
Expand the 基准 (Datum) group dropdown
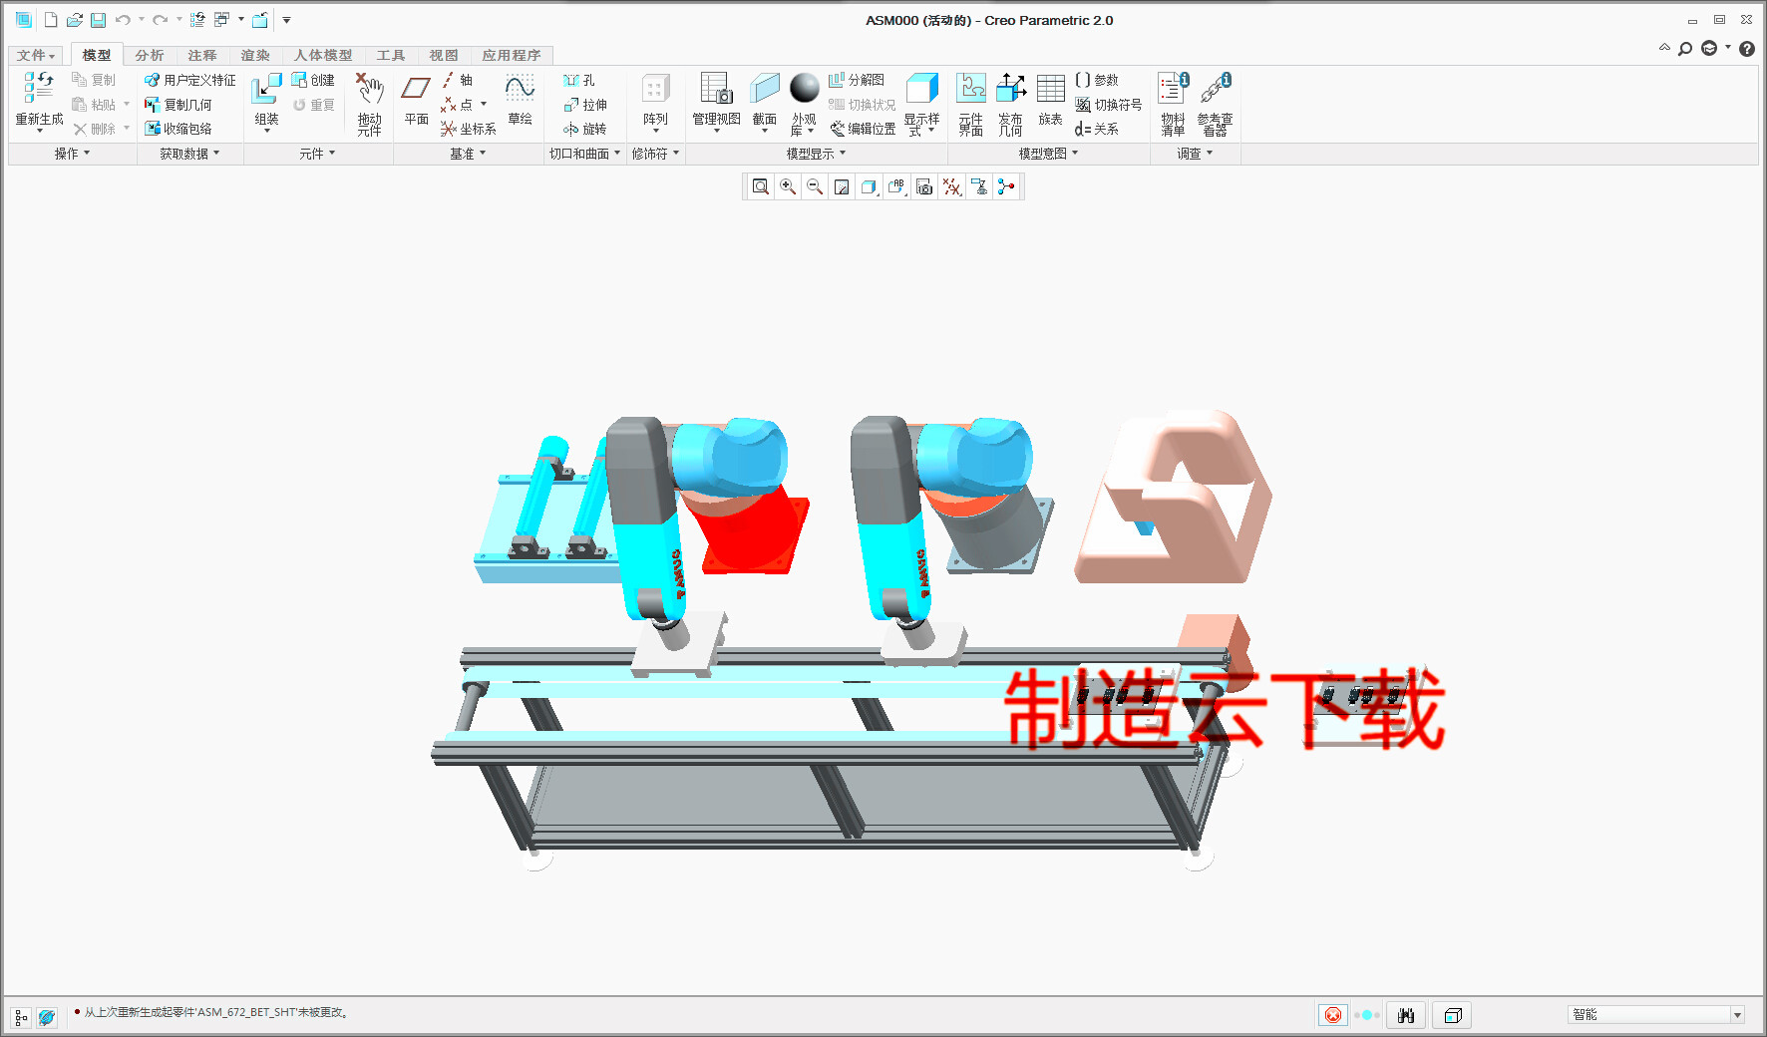tap(483, 153)
